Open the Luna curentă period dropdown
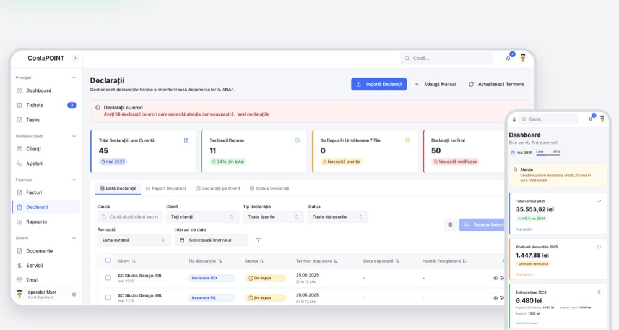The height and width of the screenshot is (330, 619). pos(134,240)
